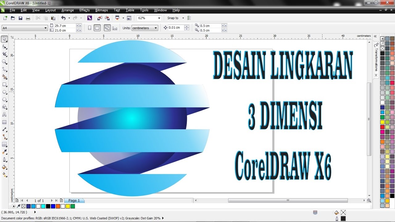This screenshot has height=222, width=395.
Task: Click the Export icon
Action: click(107, 18)
